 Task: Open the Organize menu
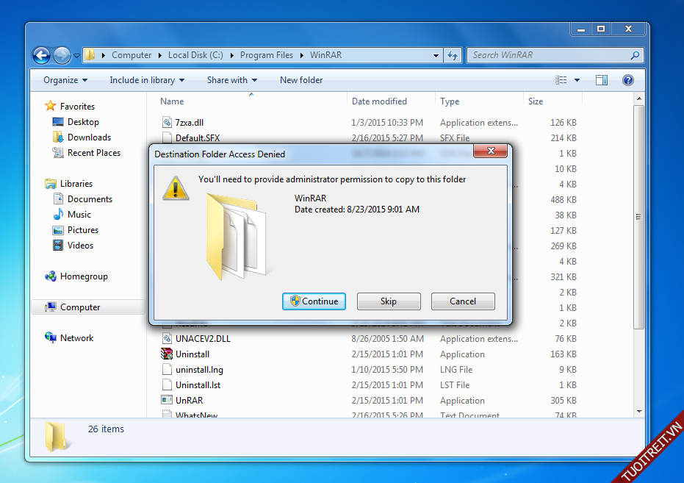tap(65, 80)
